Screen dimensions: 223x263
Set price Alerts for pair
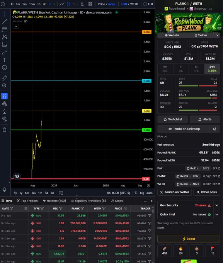point(205,119)
